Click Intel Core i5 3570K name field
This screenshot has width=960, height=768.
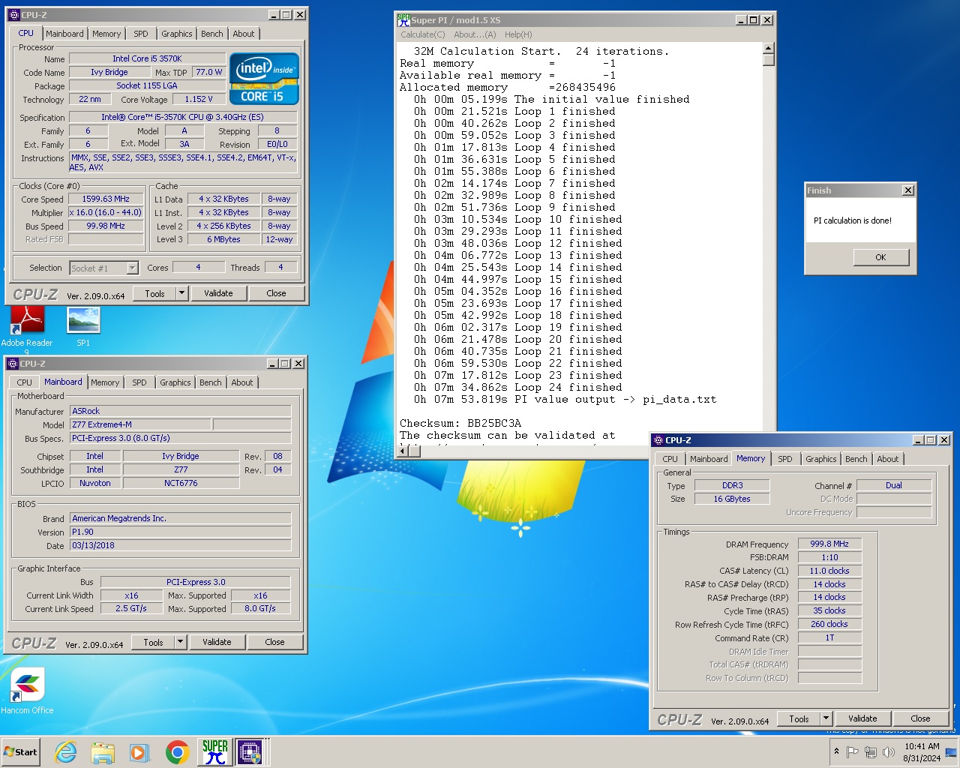pyautogui.click(x=147, y=58)
